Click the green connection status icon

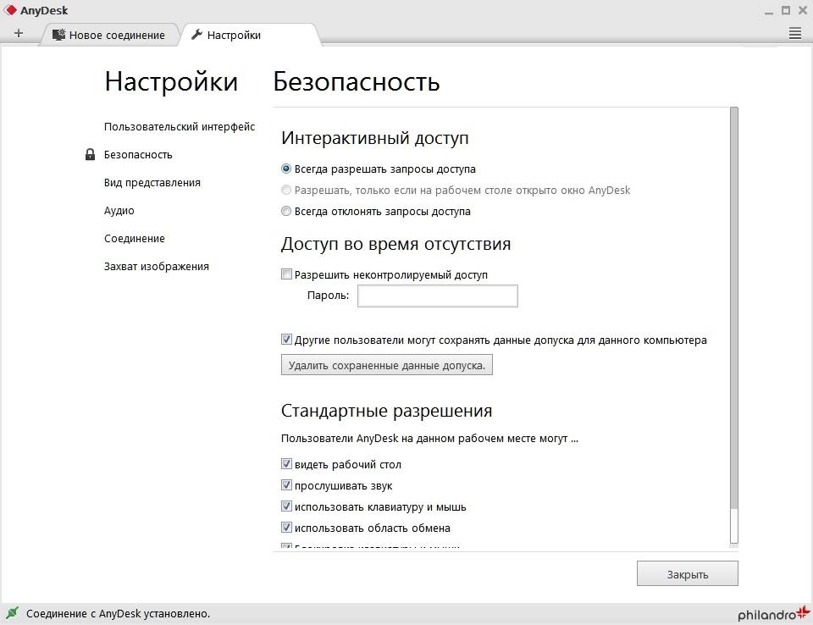click(12, 613)
